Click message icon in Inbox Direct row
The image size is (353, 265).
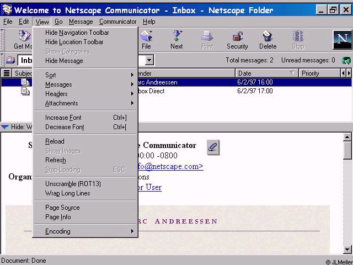click(25, 91)
